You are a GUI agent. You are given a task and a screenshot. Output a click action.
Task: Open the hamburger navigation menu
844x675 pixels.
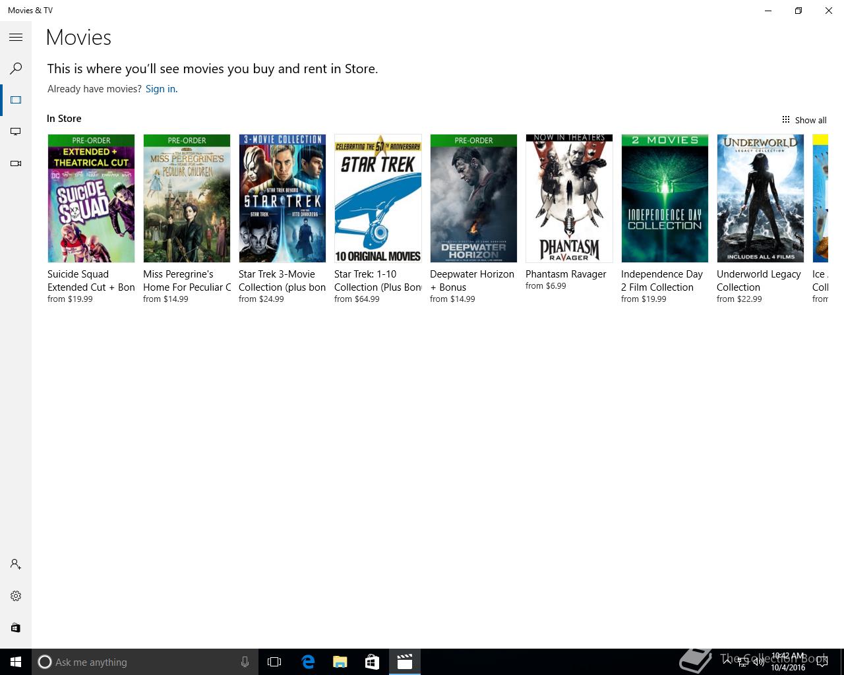click(x=16, y=38)
